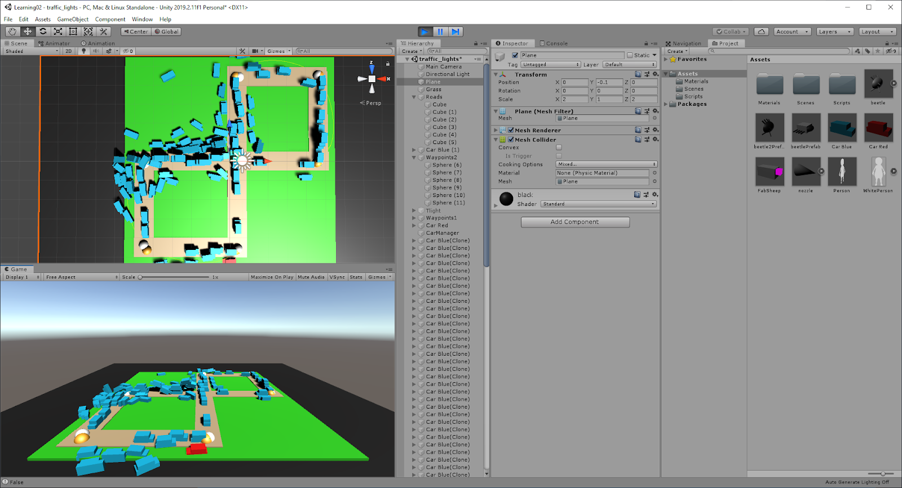
Task: Open the Component menu
Action: [x=110, y=19]
